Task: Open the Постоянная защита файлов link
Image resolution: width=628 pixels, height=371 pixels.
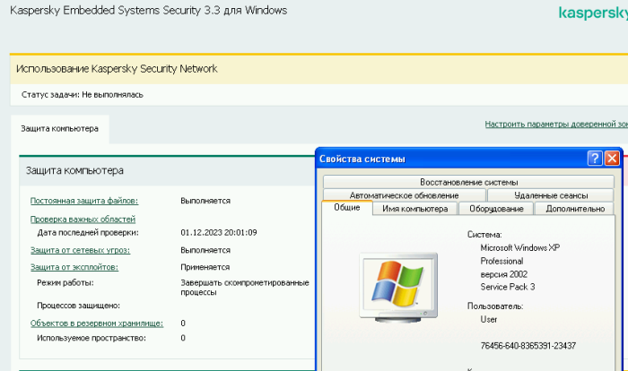Action: [x=84, y=201]
